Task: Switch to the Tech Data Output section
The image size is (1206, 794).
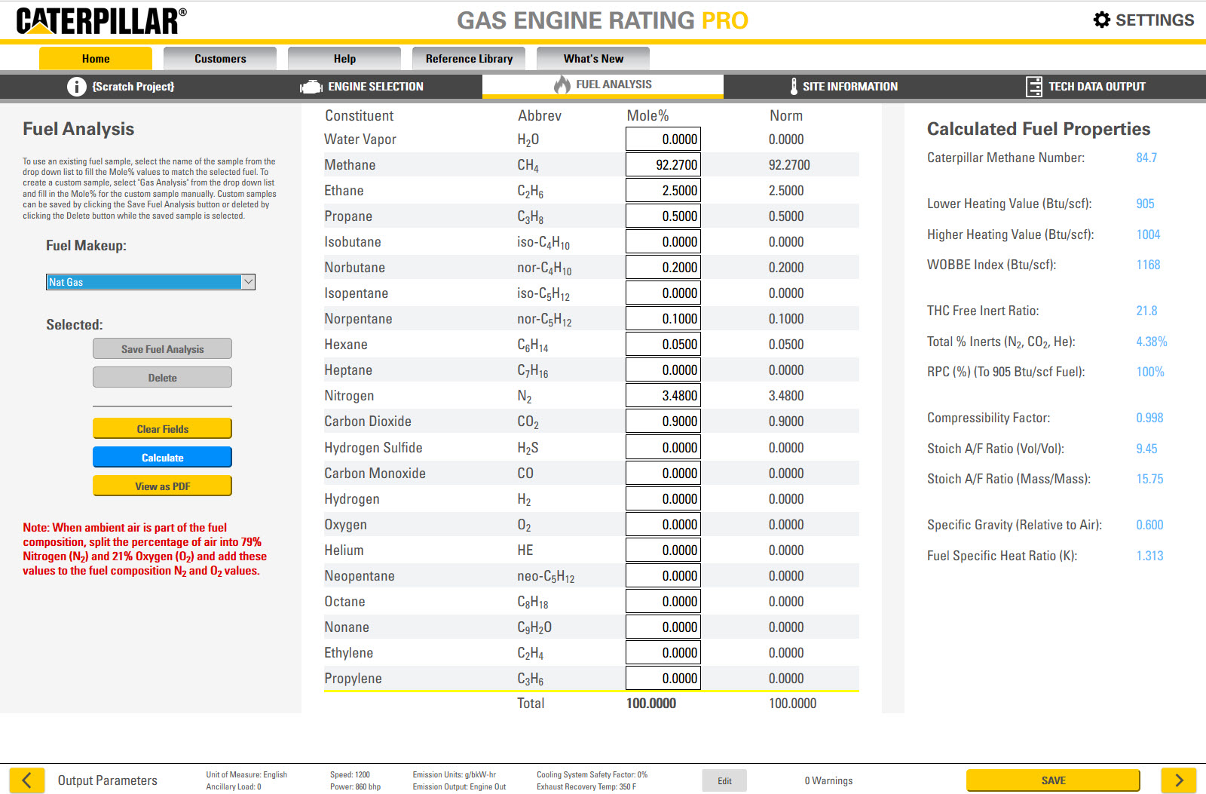Action: pyautogui.click(x=1085, y=87)
